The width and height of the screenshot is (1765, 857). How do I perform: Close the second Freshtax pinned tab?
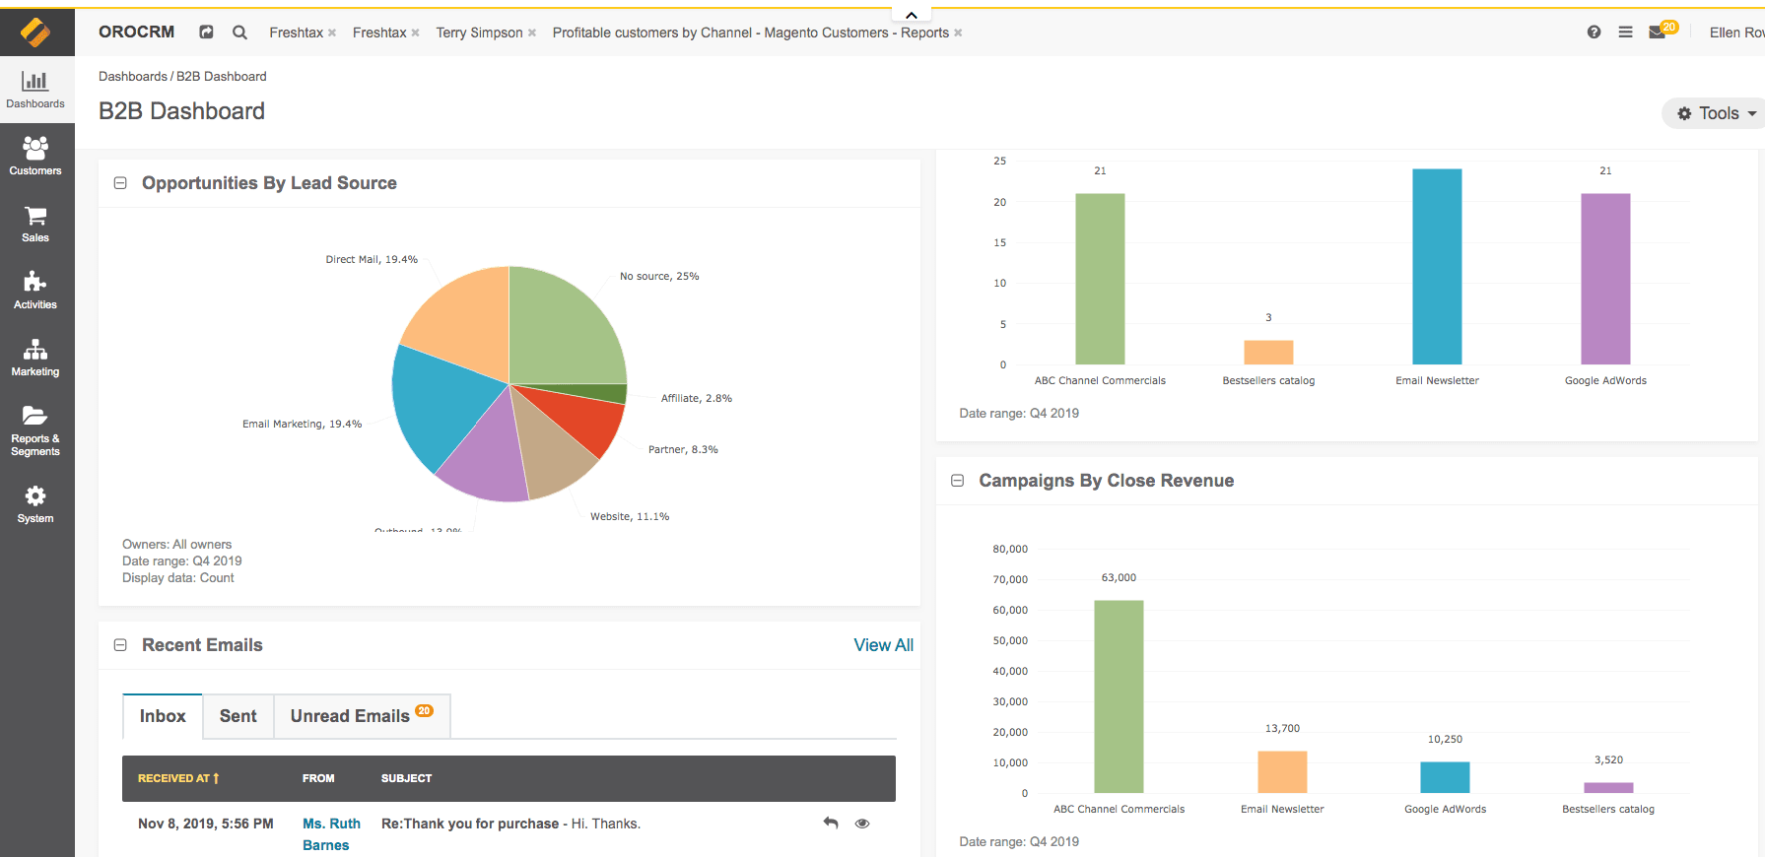coord(416,33)
